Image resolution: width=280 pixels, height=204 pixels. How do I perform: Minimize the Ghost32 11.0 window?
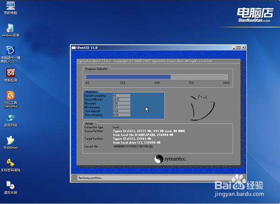[234, 48]
